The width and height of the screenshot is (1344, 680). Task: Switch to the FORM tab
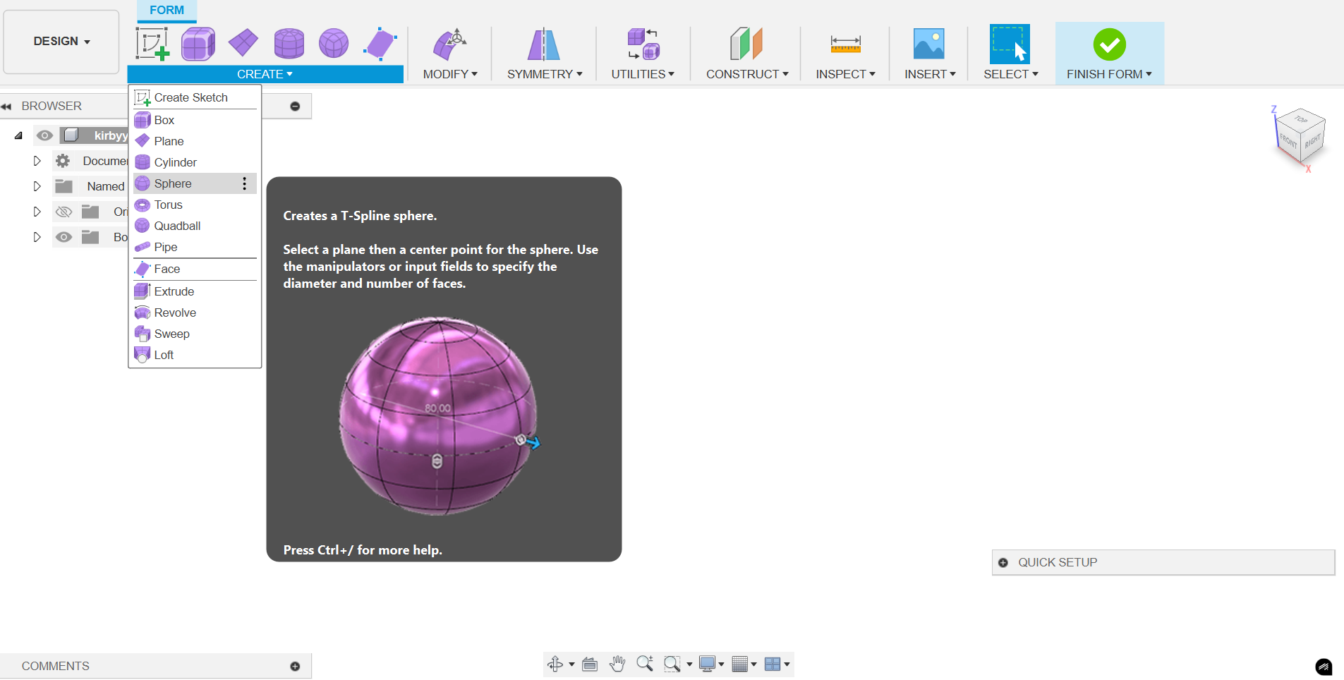pyautogui.click(x=167, y=10)
